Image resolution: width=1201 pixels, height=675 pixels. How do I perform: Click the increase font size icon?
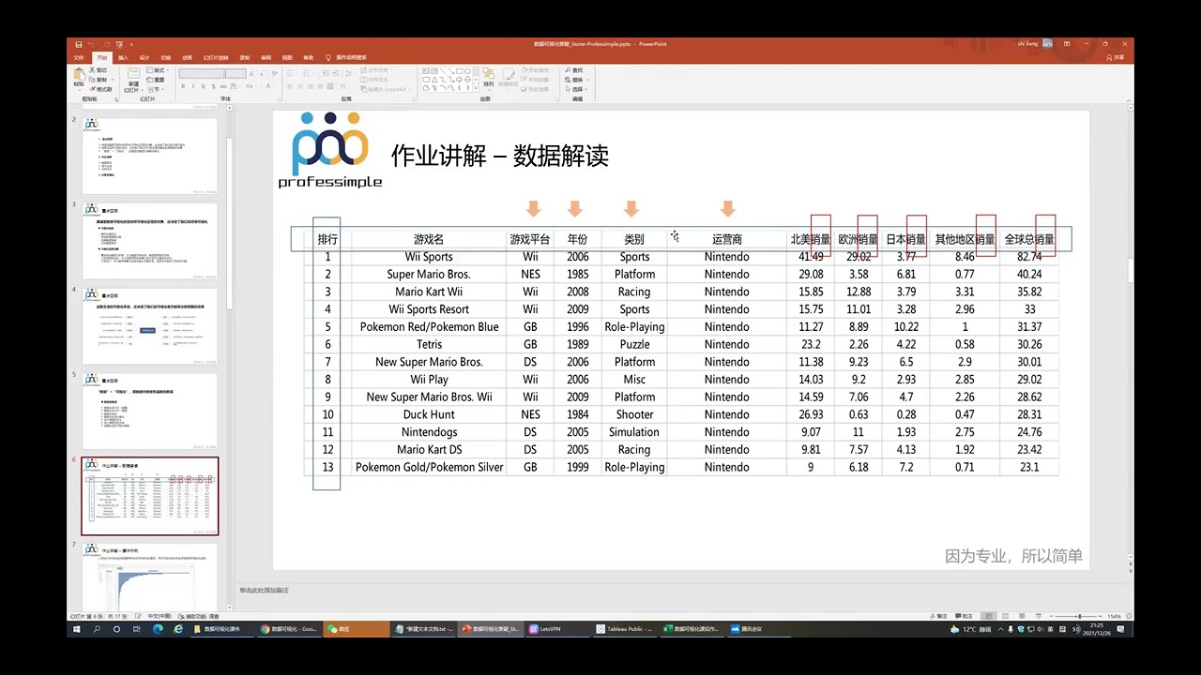click(251, 74)
